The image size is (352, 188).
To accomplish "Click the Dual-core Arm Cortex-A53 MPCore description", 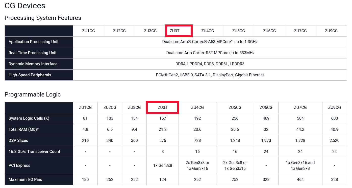I will point(210,42).
